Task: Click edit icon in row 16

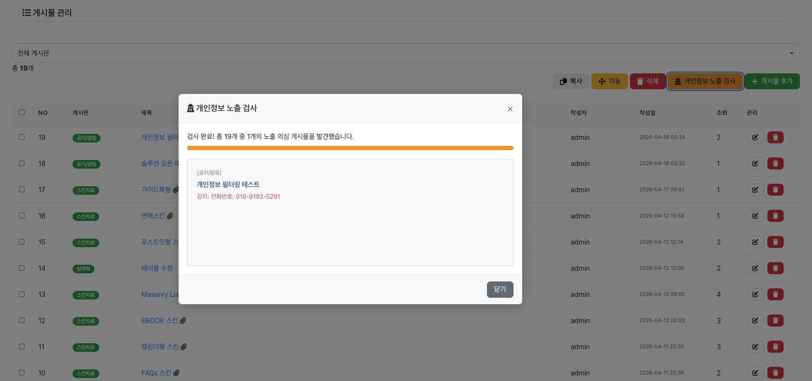Action: click(x=755, y=216)
